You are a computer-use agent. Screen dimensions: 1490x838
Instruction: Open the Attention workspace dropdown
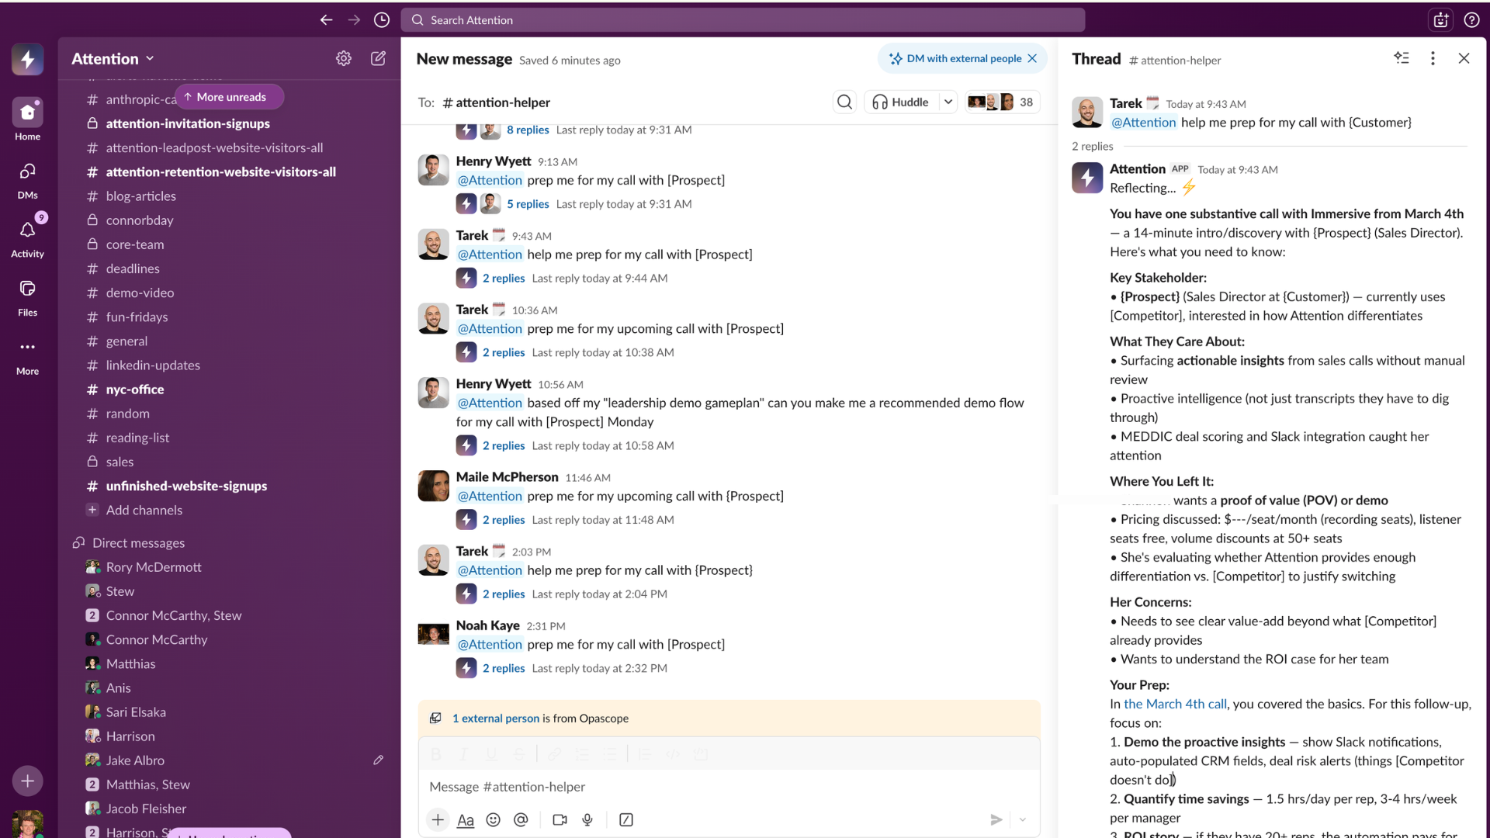coord(113,58)
